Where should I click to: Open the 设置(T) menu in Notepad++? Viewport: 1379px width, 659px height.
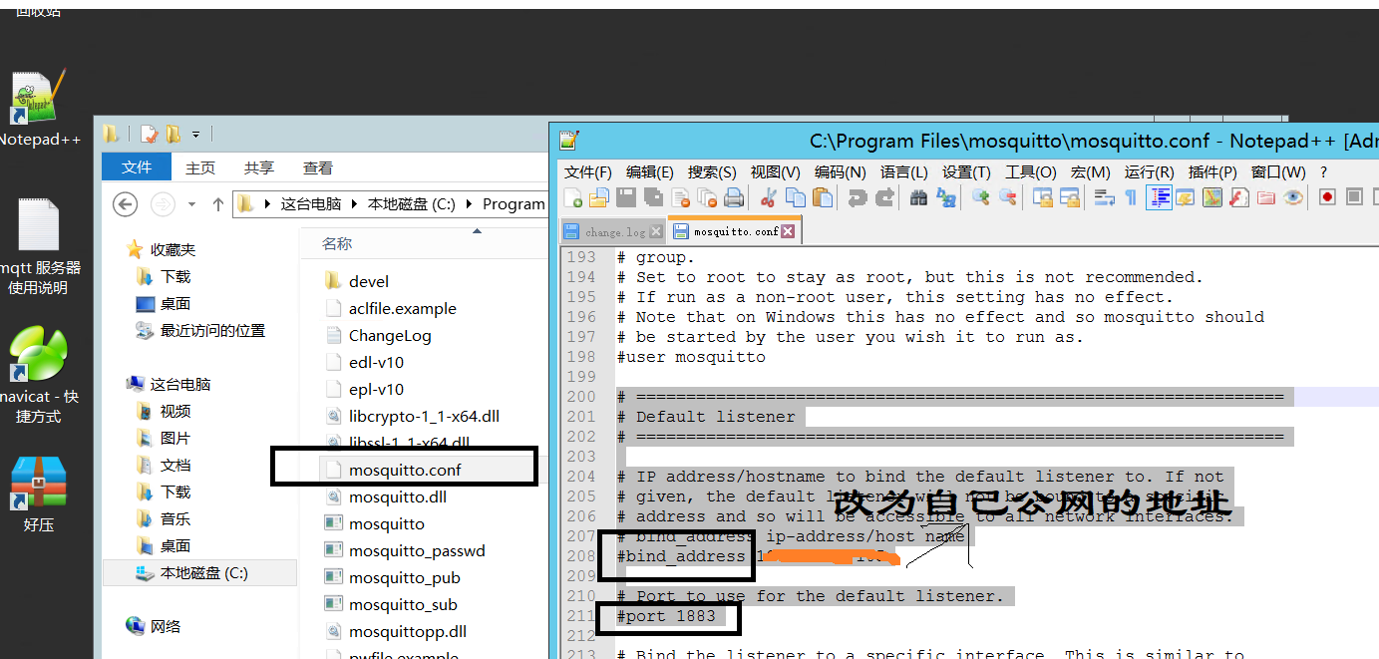[x=966, y=172]
